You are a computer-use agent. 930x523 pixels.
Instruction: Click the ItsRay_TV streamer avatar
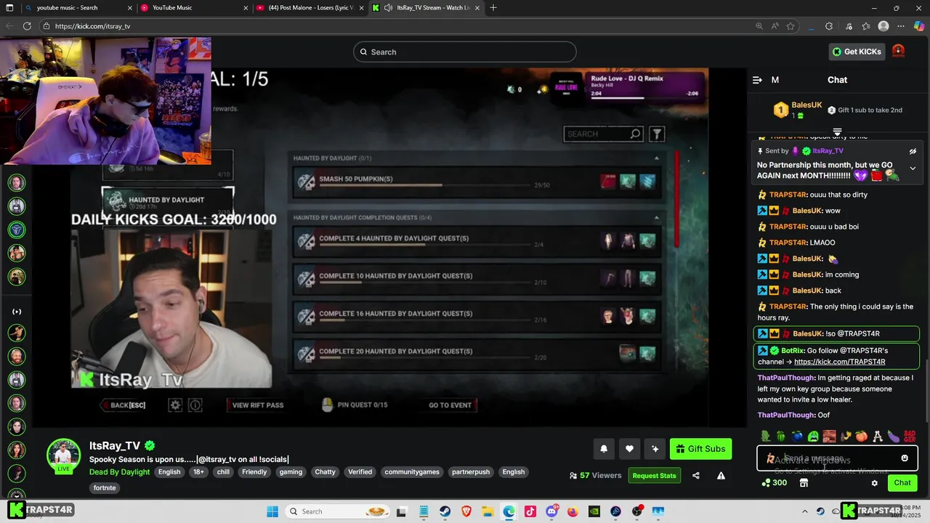point(63,455)
